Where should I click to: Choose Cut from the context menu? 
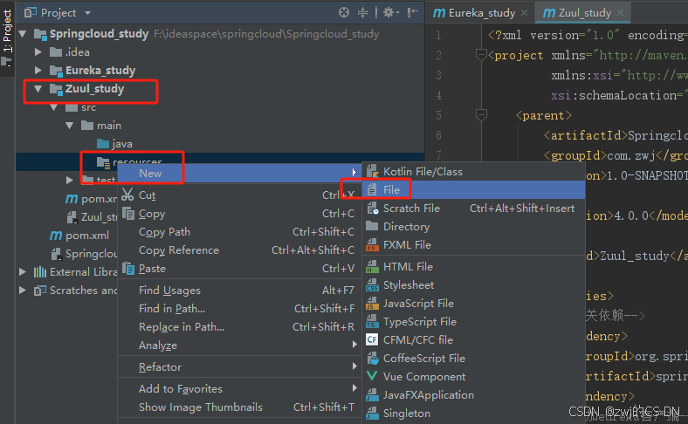pos(239,195)
